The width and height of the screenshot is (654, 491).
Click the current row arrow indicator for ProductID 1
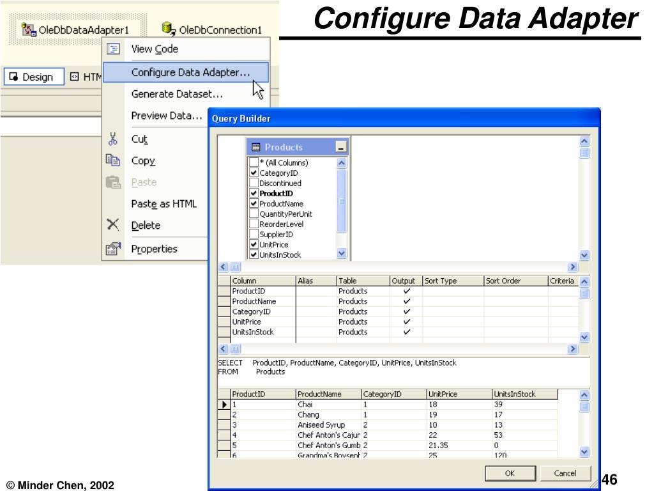pos(224,404)
